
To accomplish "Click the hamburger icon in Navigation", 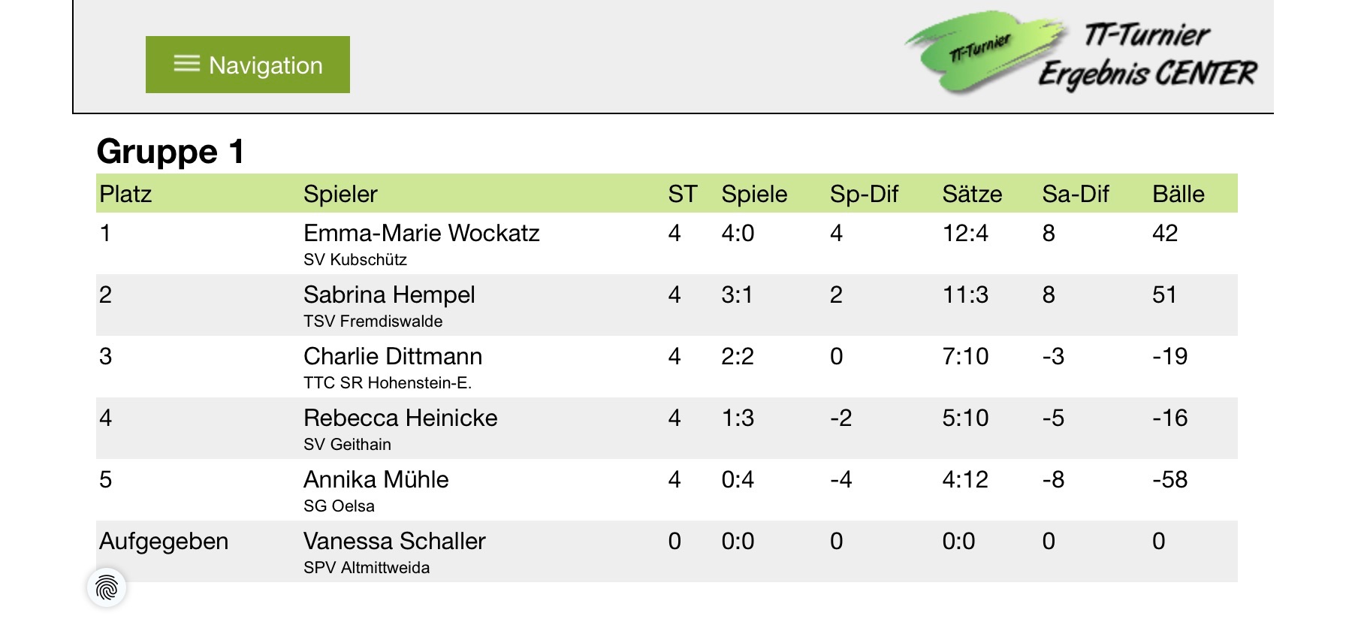I will point(187,64).
